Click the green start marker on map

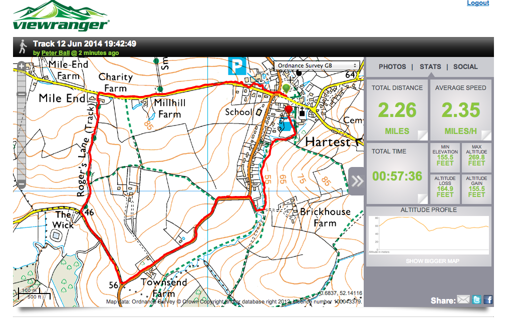click(x=286, y=88)
